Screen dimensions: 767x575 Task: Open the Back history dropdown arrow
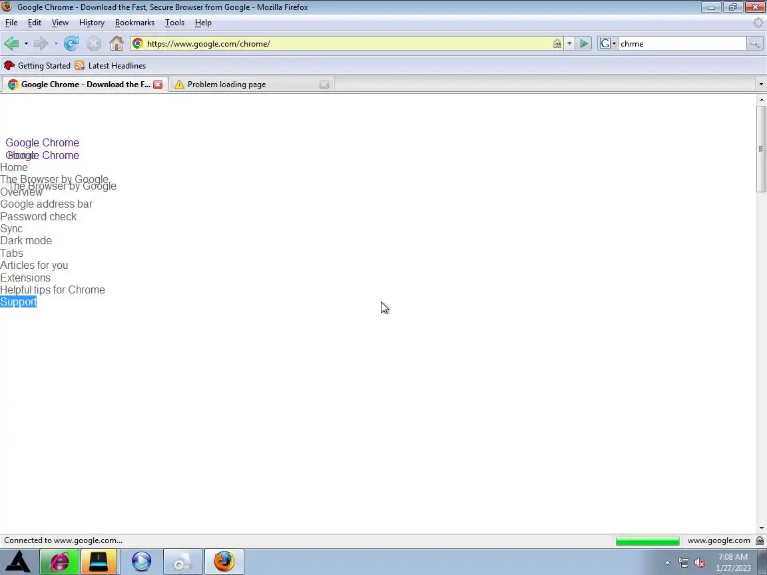click(26, 43)
